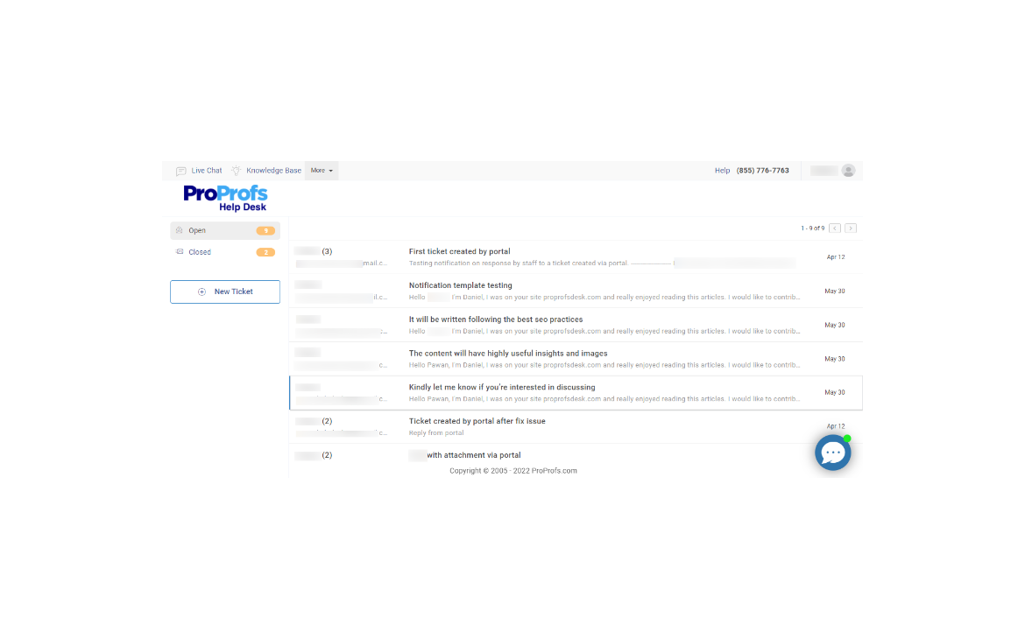Expand the More dropdown menu

[322, 171]
